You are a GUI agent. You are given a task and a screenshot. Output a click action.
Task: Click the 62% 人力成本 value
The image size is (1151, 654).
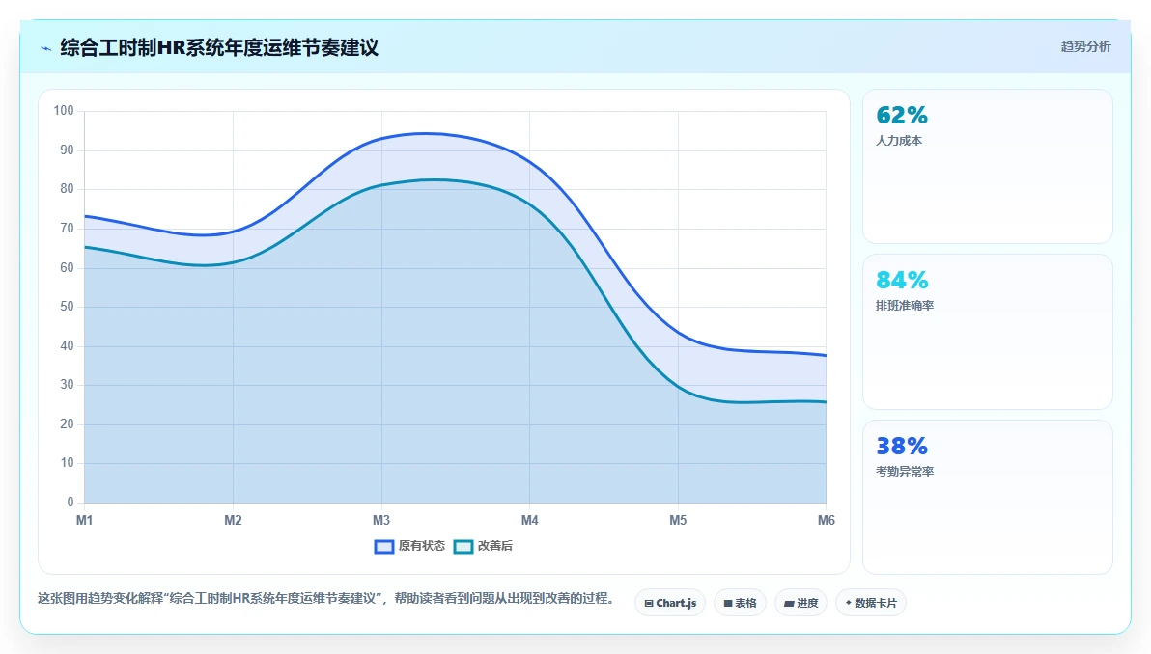coord(902,115)
